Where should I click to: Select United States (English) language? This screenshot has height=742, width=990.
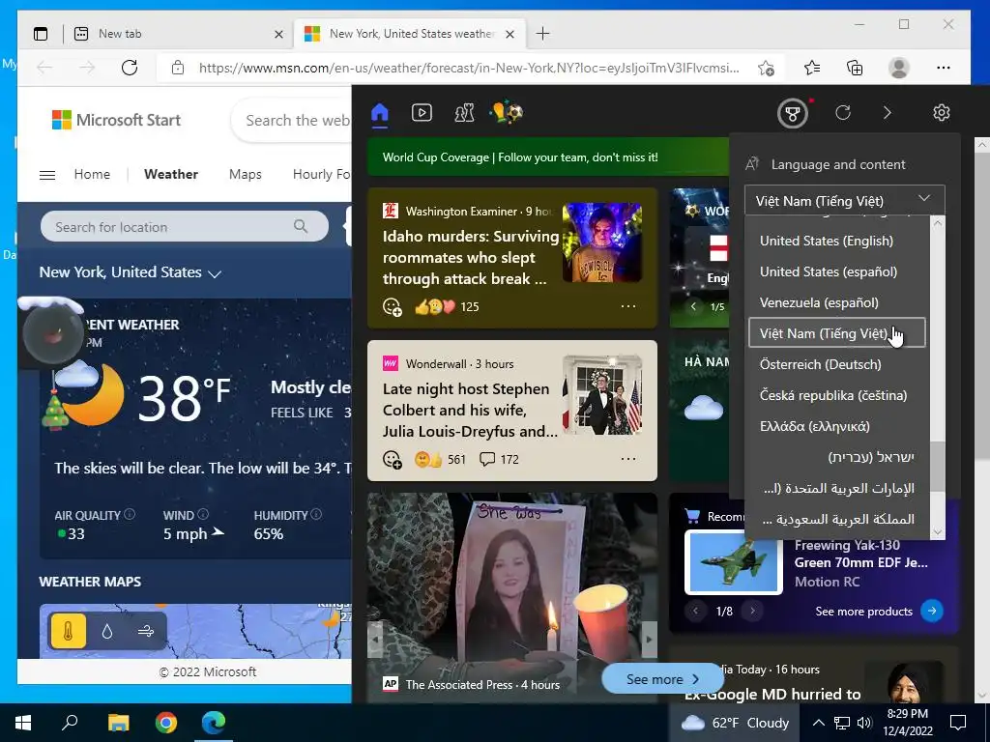pos(837,241)
